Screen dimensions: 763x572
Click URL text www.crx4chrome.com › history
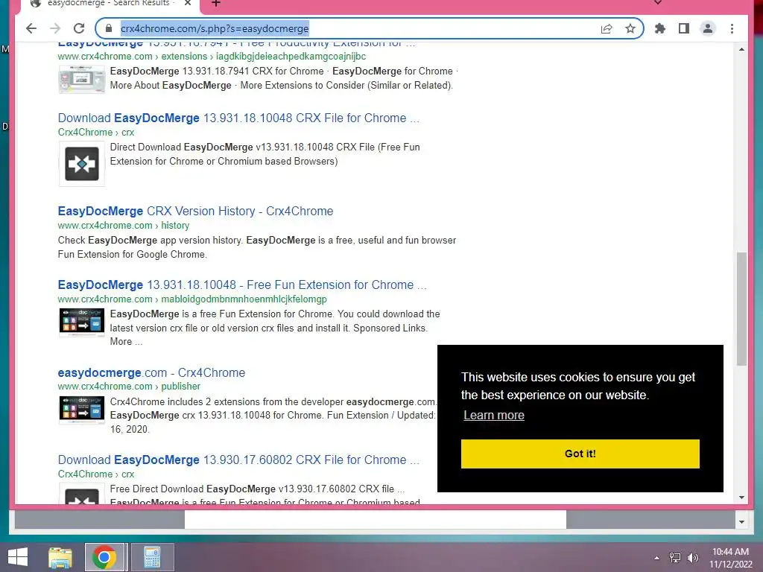tap(124, 225)
